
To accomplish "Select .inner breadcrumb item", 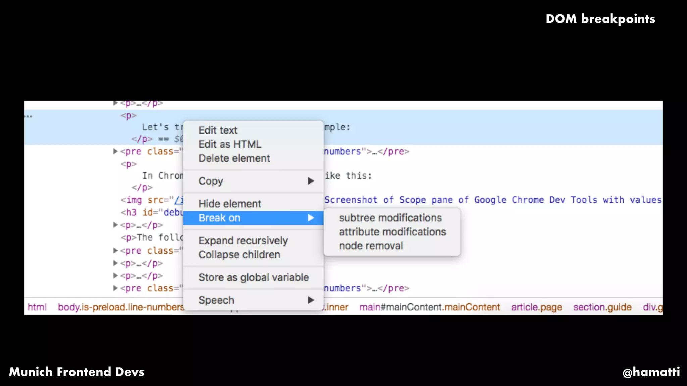I will 336,307.
